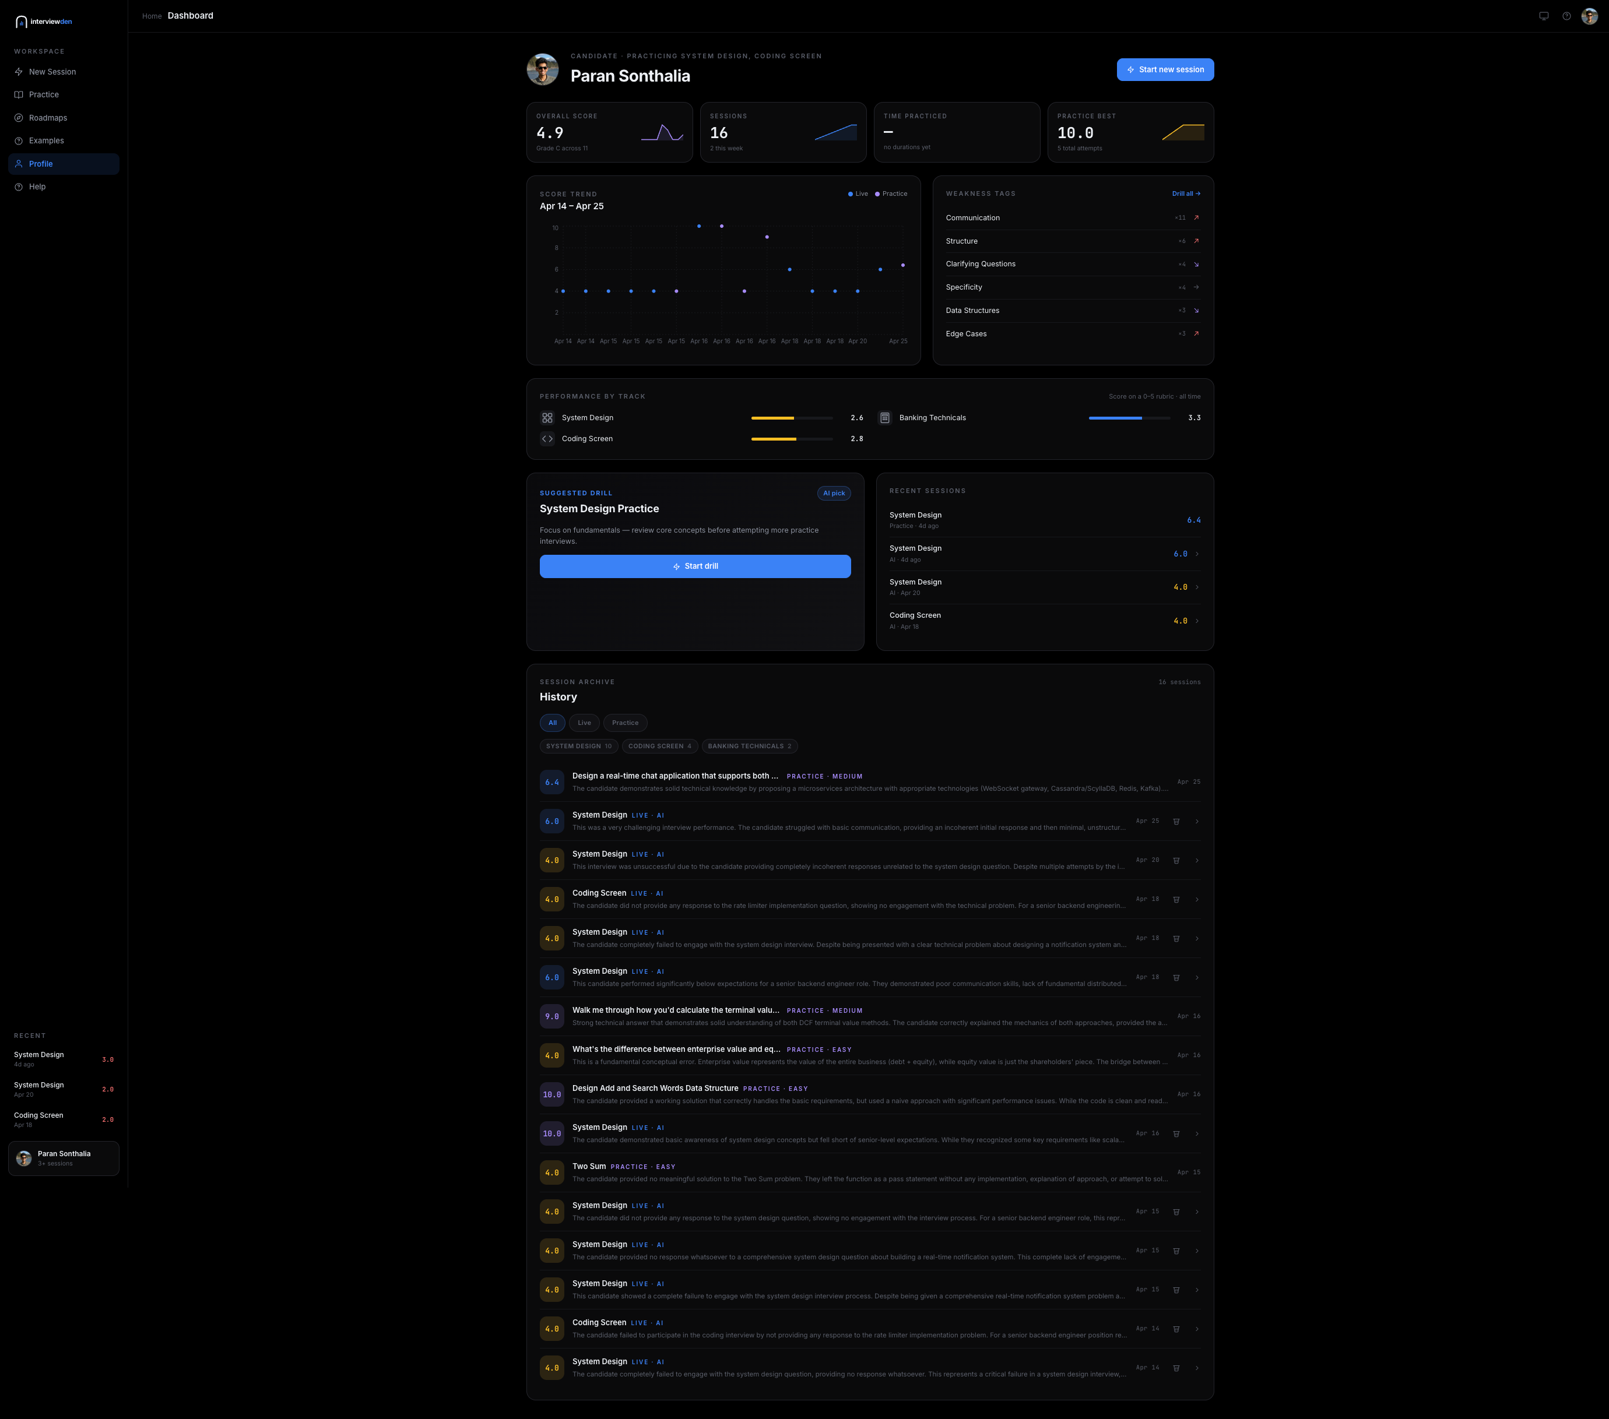Toggle the Coding Screen track filter chip
The width and height of the screenshot is (1609, 1419).
point(659,746)
